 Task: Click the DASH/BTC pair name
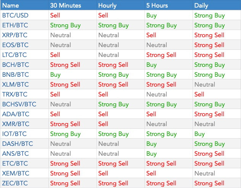click(x=18, y=144)
